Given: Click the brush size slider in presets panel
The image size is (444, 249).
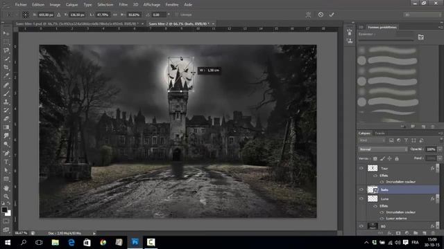Looking at the screenshot, I should pos(386,40).
